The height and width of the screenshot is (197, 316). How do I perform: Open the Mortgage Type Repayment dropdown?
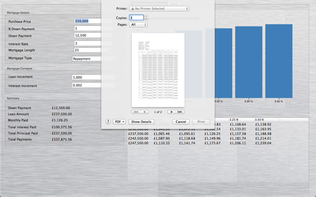[x=86, y=59]
